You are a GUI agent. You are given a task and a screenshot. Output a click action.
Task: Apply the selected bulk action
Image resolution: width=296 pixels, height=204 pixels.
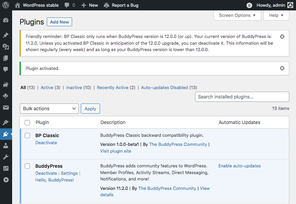(x=91, y=109)
